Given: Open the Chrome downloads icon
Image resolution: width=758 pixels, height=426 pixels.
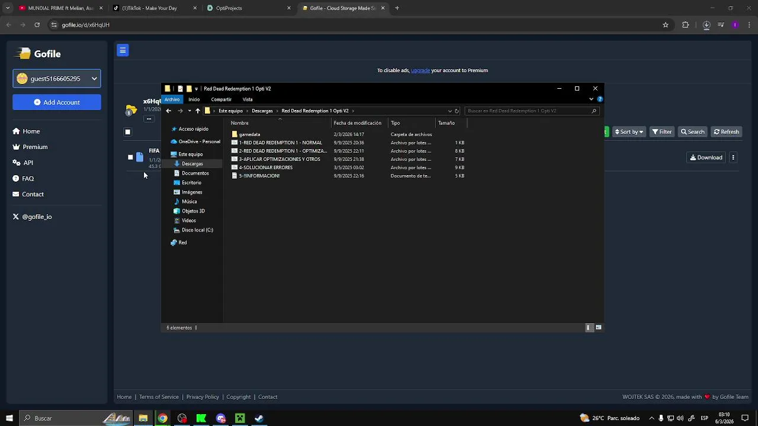Looking at the screenshot, I should pos(706,25).
